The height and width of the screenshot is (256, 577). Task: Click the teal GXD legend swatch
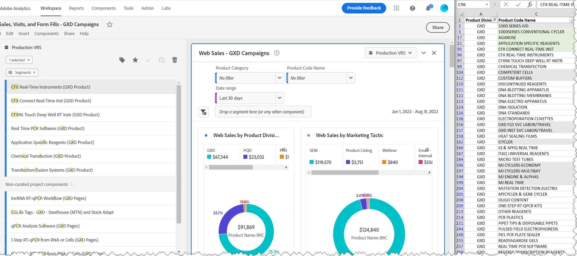(209, 157)
